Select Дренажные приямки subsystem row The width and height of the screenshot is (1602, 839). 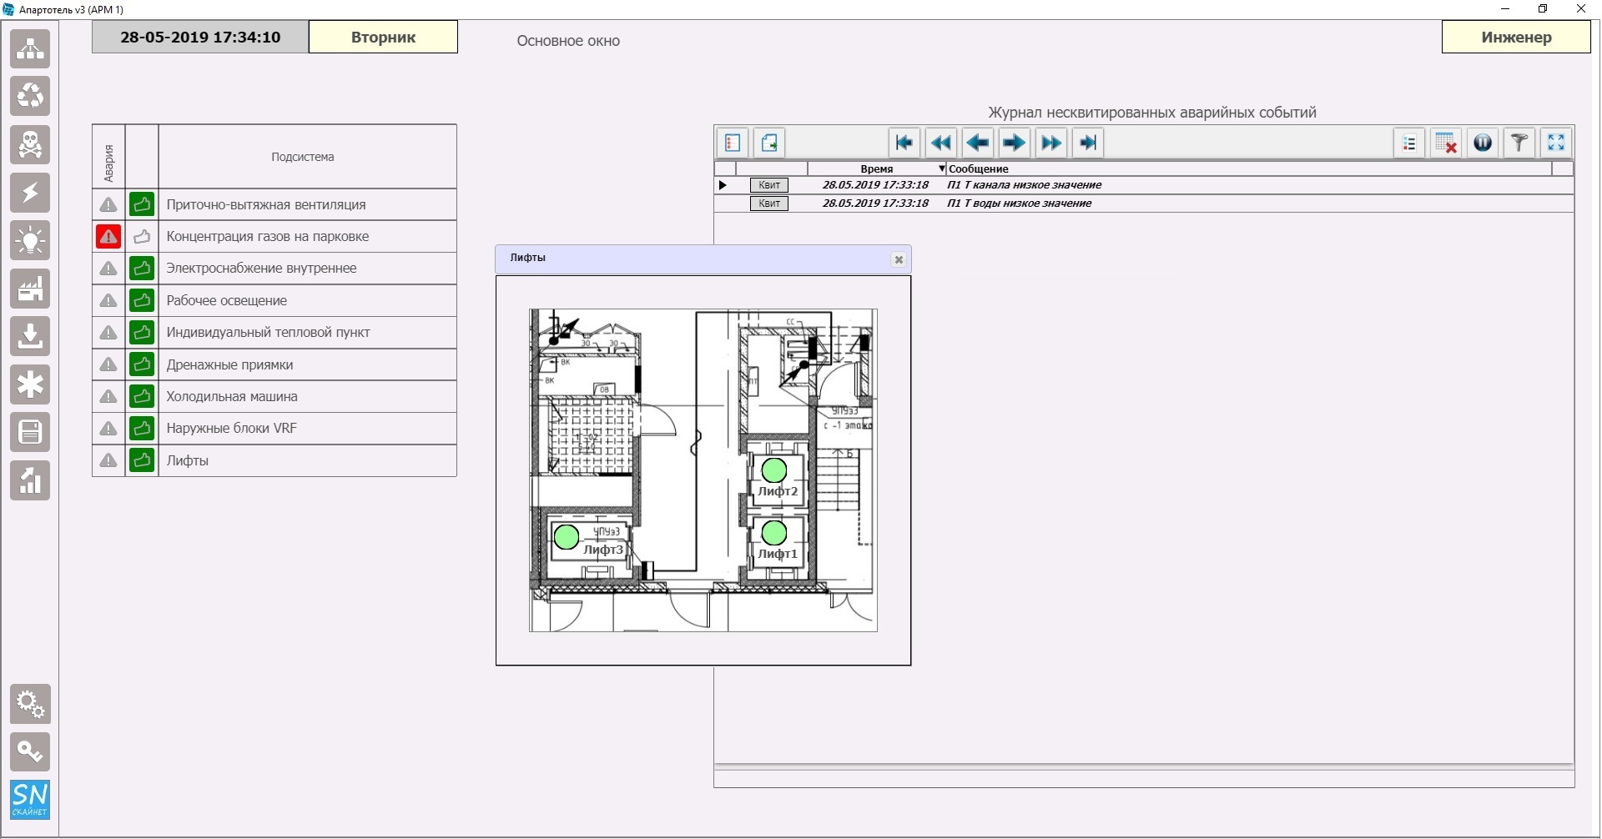pos(275,364)
